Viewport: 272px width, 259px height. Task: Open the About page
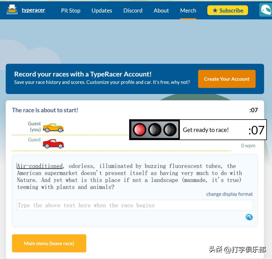coord(161,11)
